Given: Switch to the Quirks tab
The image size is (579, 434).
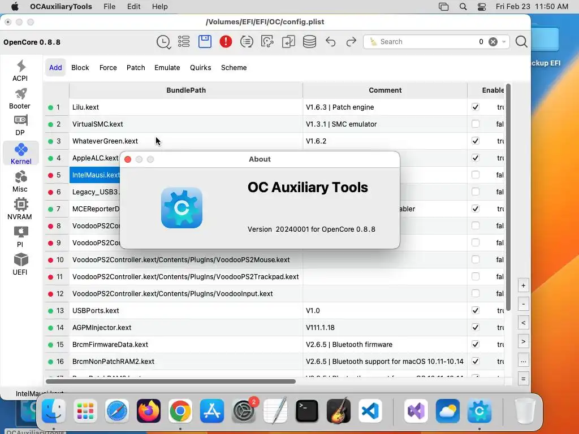Looking at the screenshot, I should coord(201,68).
